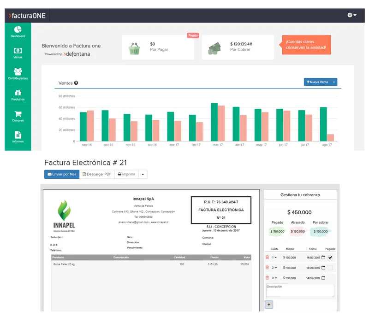
Task: Open Contribuyentes from the sidebar
Action: click(x=18, y=74)
